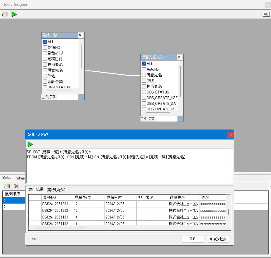Viewport: 271px width, 258px height.
Task: Close the 得意先名マスタ table box
Action: 179,57
